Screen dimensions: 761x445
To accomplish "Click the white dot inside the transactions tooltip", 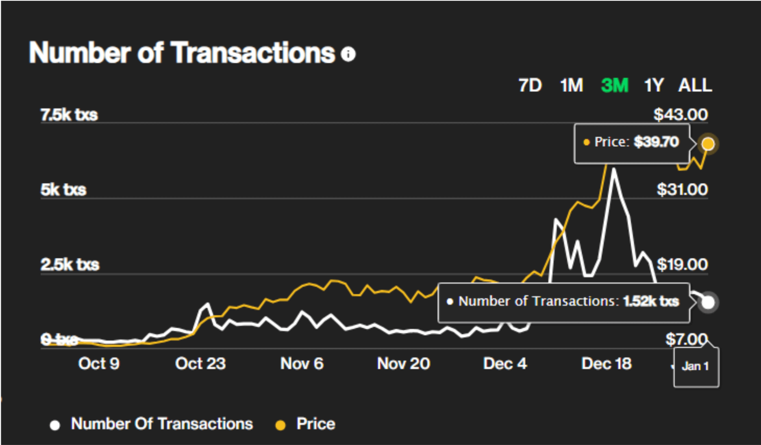I will [x=450, y=301].
